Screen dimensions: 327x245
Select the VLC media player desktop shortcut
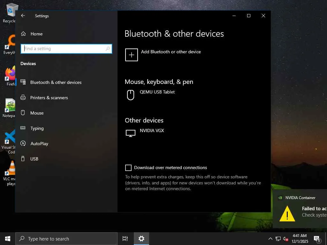(9, 173)
